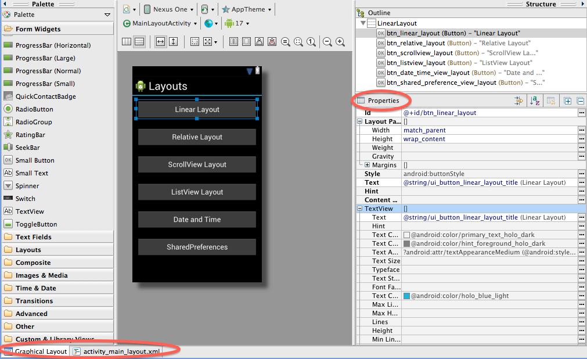Image resolution: width=587 pixels, height=359 pixels.
Task: Zoom out of the layout canvas
Action: [x=327, y=42]
